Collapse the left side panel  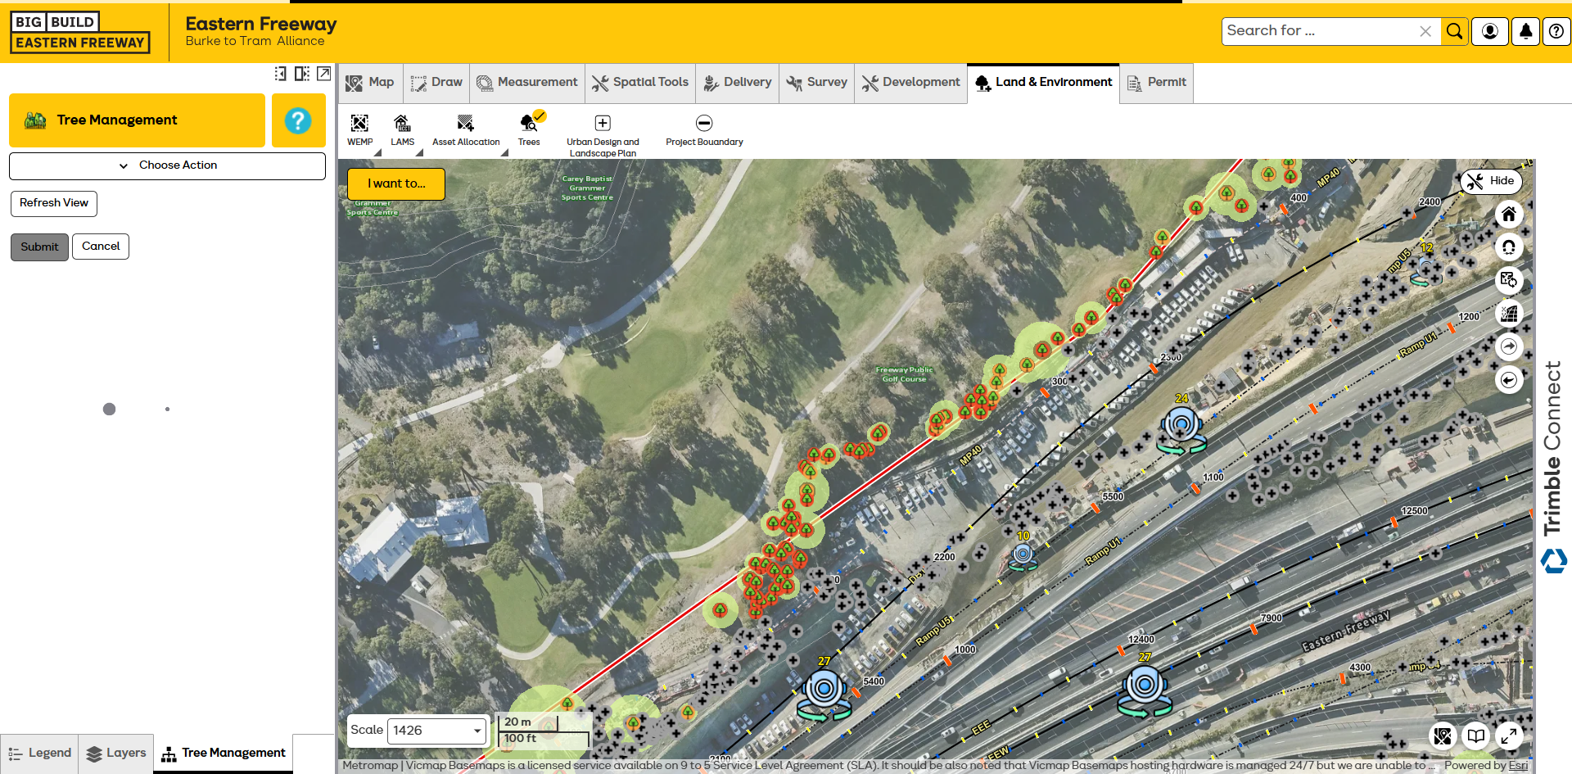tap(280, 74)
